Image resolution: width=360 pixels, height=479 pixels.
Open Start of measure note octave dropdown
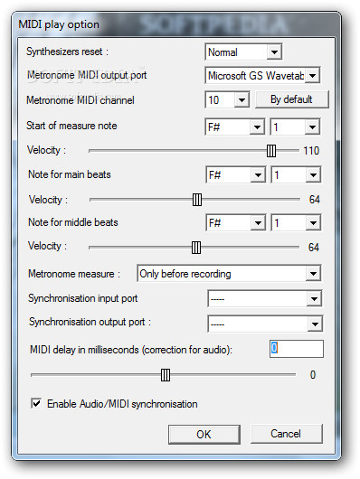point(295,127)
